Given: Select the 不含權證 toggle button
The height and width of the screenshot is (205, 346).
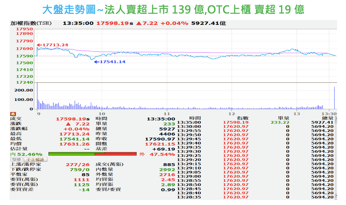Looking at the screenshot, I should click(x=35, y=159).
